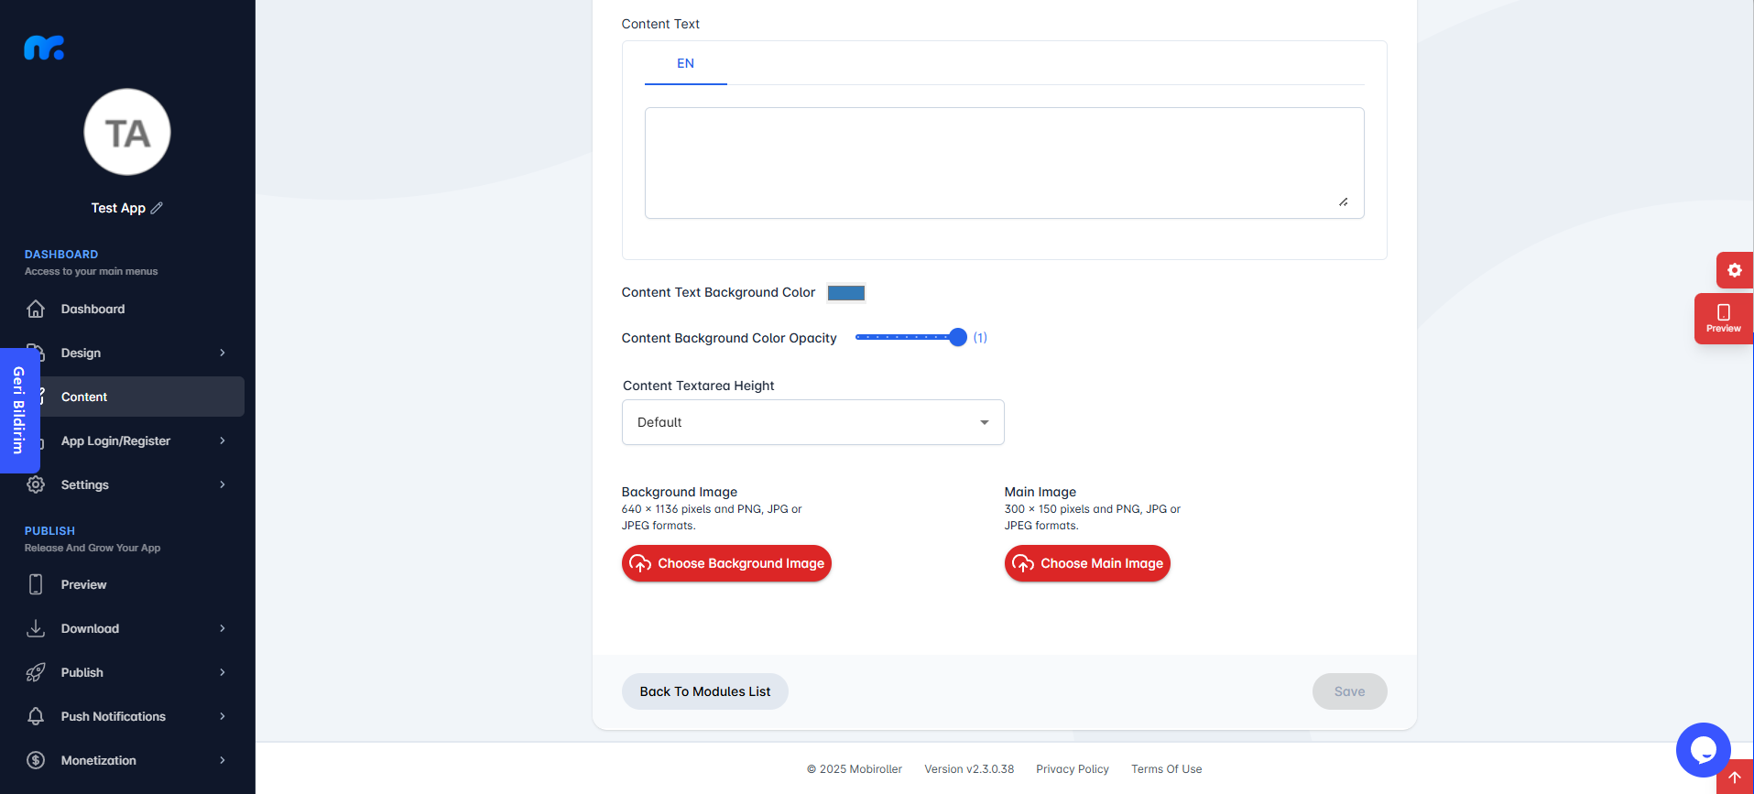Click the Save button

click(x=1349, y=691)
